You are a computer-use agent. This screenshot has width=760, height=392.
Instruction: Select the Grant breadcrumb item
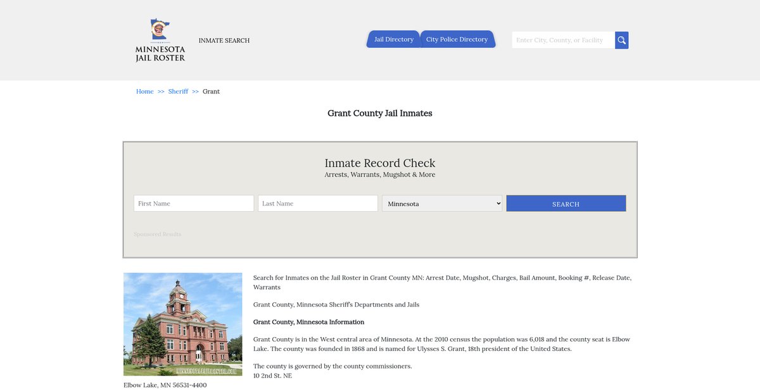(x=211, y=92)
